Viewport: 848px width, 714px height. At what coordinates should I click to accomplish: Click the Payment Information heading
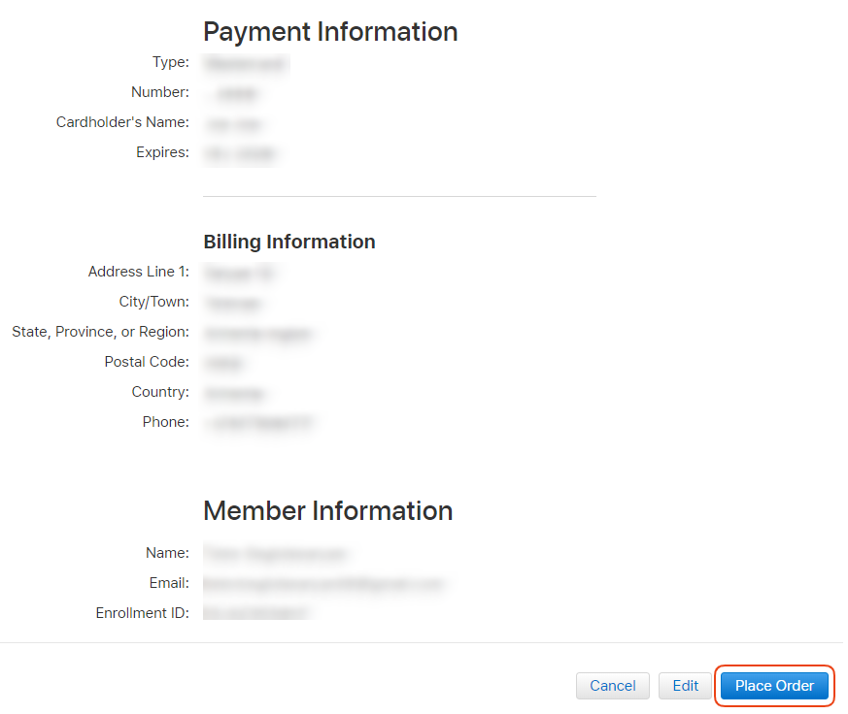click(330, 32)
